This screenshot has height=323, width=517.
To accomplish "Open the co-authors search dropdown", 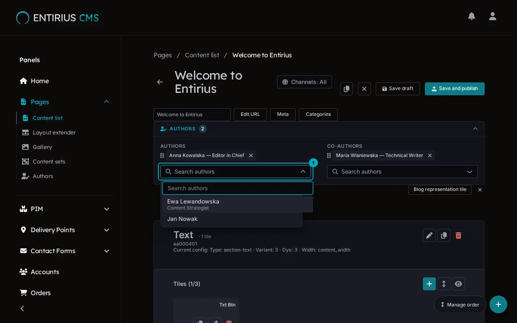I will (x=402, y=172).
